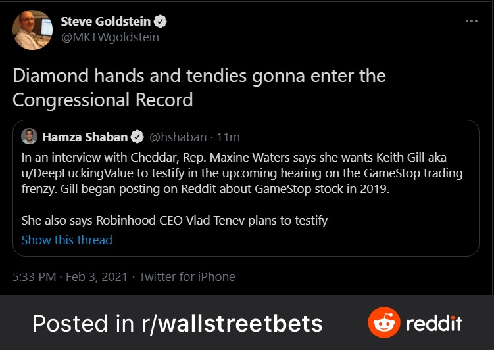Viewport: 494px width, 350px height.
Task: Open the Twitter for iPhone source link
Action: point(187,276)
